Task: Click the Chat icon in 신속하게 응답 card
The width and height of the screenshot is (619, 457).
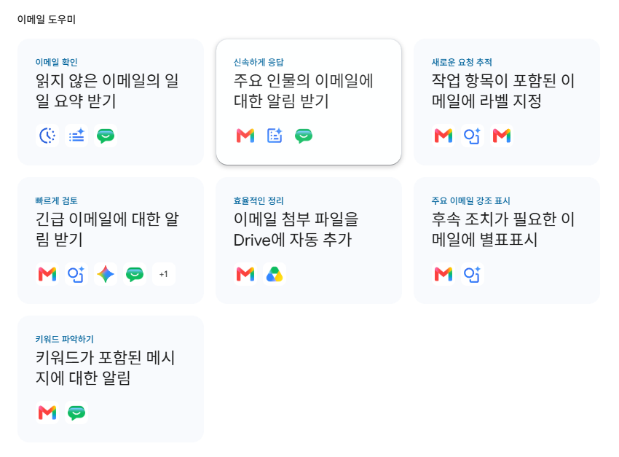Action: tap(304, 136)
